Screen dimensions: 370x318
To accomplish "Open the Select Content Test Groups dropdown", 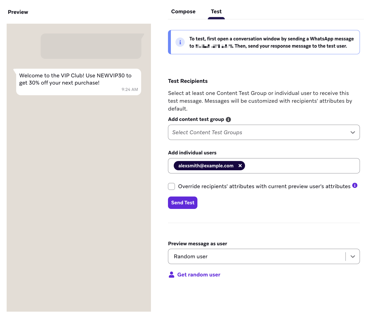I will click(x=260, y=132).
